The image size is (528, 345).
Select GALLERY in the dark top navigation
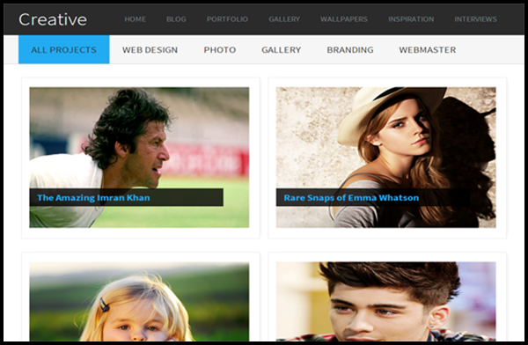(284, 19)
